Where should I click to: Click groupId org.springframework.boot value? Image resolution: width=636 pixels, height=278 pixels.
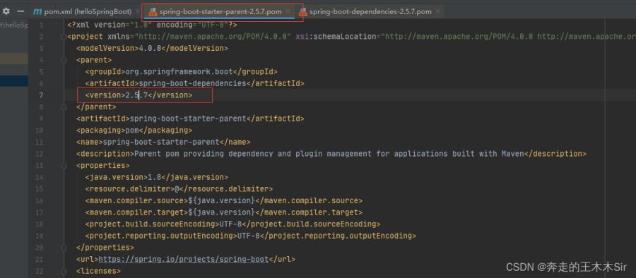tap(179, 72)
